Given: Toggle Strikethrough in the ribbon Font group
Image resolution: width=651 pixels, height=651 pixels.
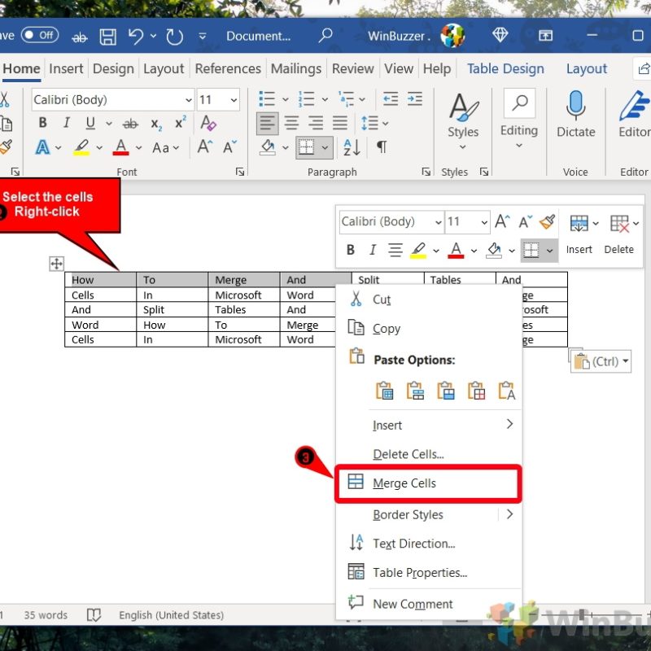Looking at the screenshot, I should (130, 124).
